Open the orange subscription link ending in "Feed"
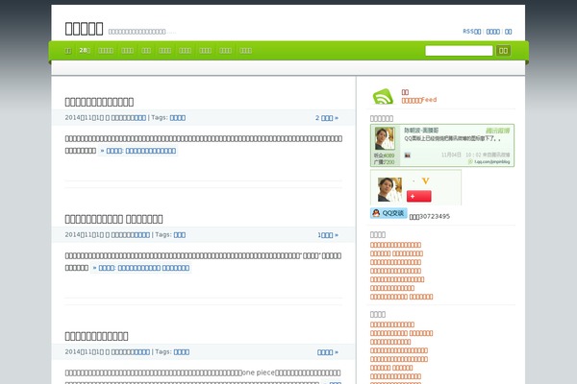The height and width of the screenshot is (384, 577). (419, 100)
